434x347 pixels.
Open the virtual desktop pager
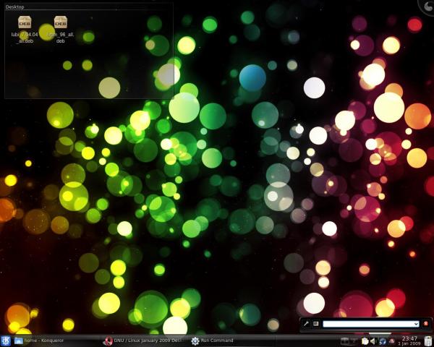(x=349, y=341)
